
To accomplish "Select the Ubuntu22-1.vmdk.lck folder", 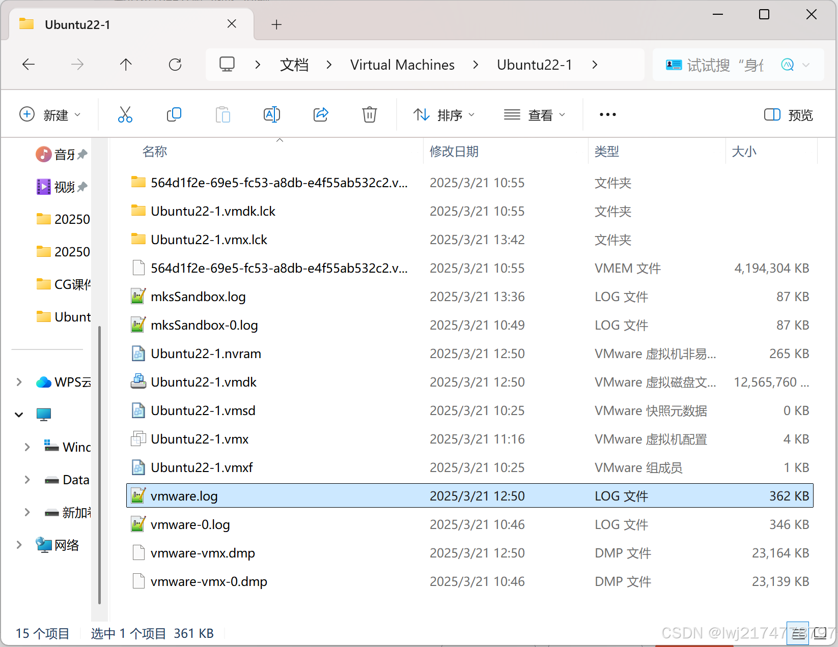I will click(x=469, y=211).
